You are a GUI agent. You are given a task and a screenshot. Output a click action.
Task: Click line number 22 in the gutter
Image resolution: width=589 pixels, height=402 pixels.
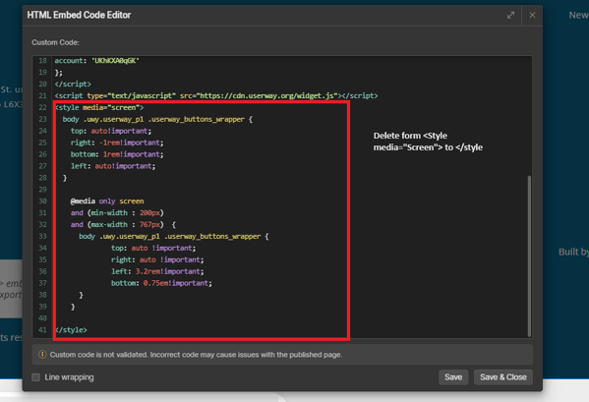[43, 108]
